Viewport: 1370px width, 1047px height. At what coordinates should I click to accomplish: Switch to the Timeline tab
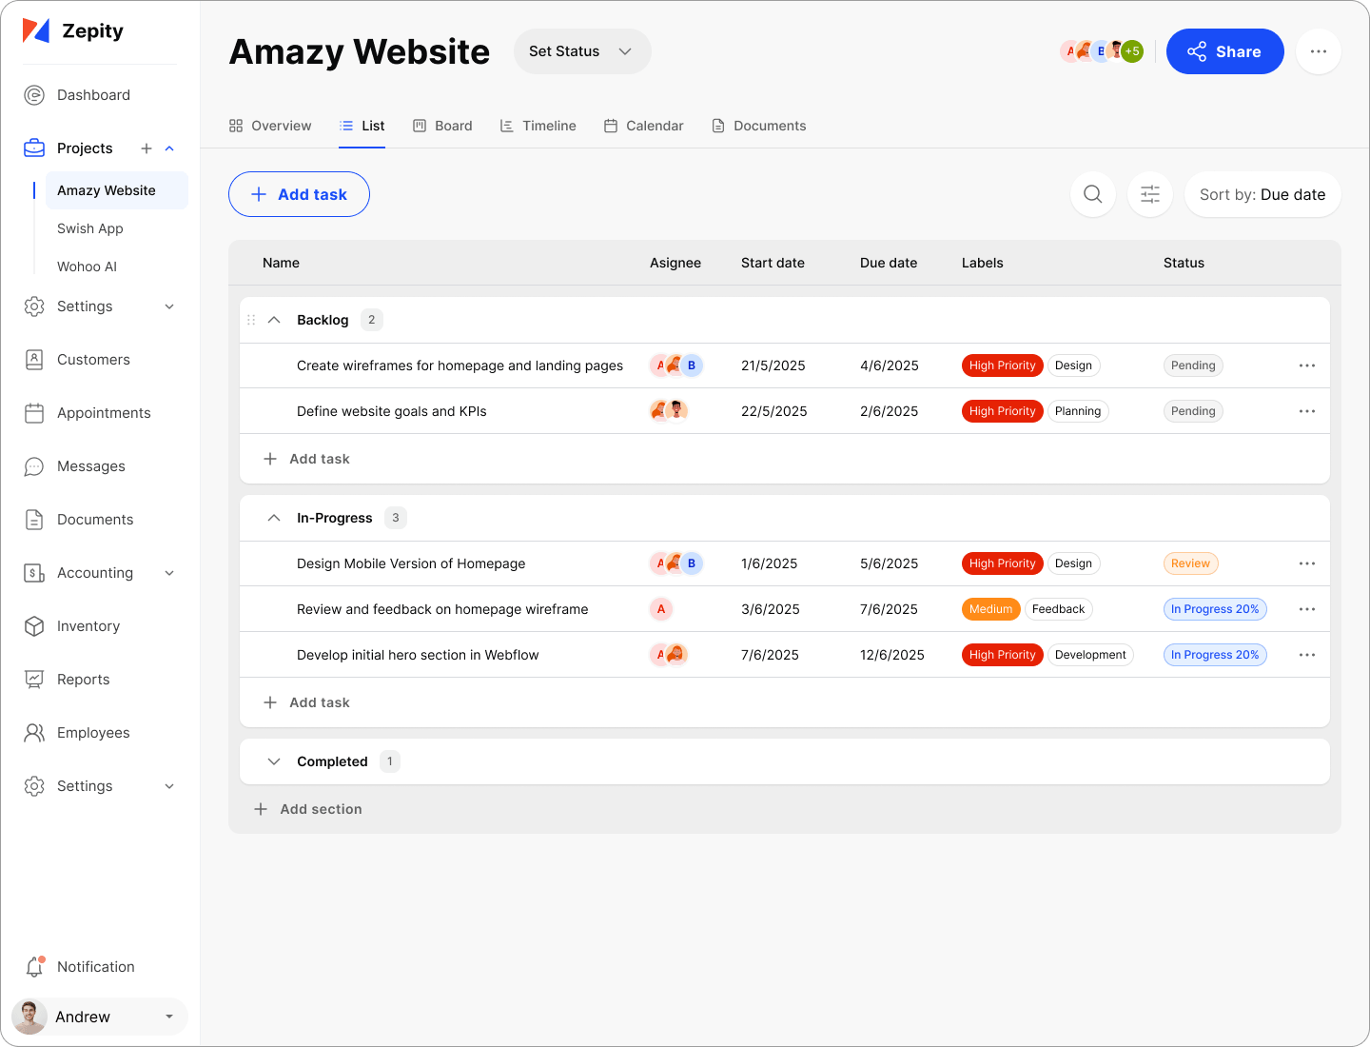coord(538,126)
